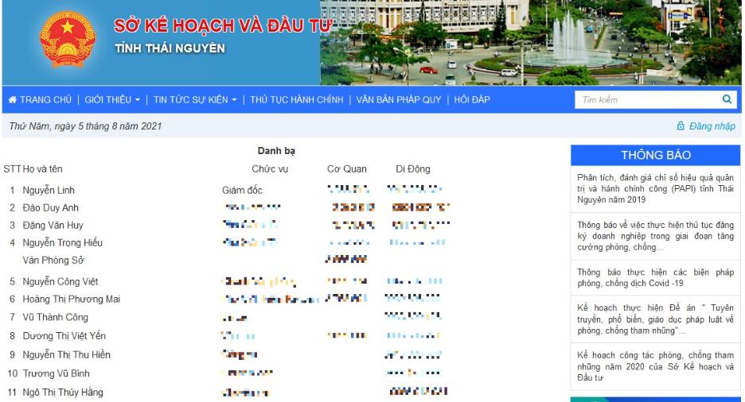Expand the TIN TỨC SỰ KIỆN dropdown
Screen dimensions: 745x402
[x=196, y=100]
